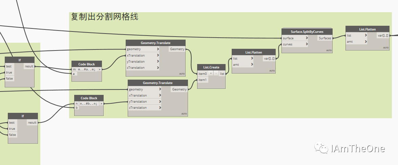Click true port of If feeding m
Viewport: 398px width, 165px height.
9,73
